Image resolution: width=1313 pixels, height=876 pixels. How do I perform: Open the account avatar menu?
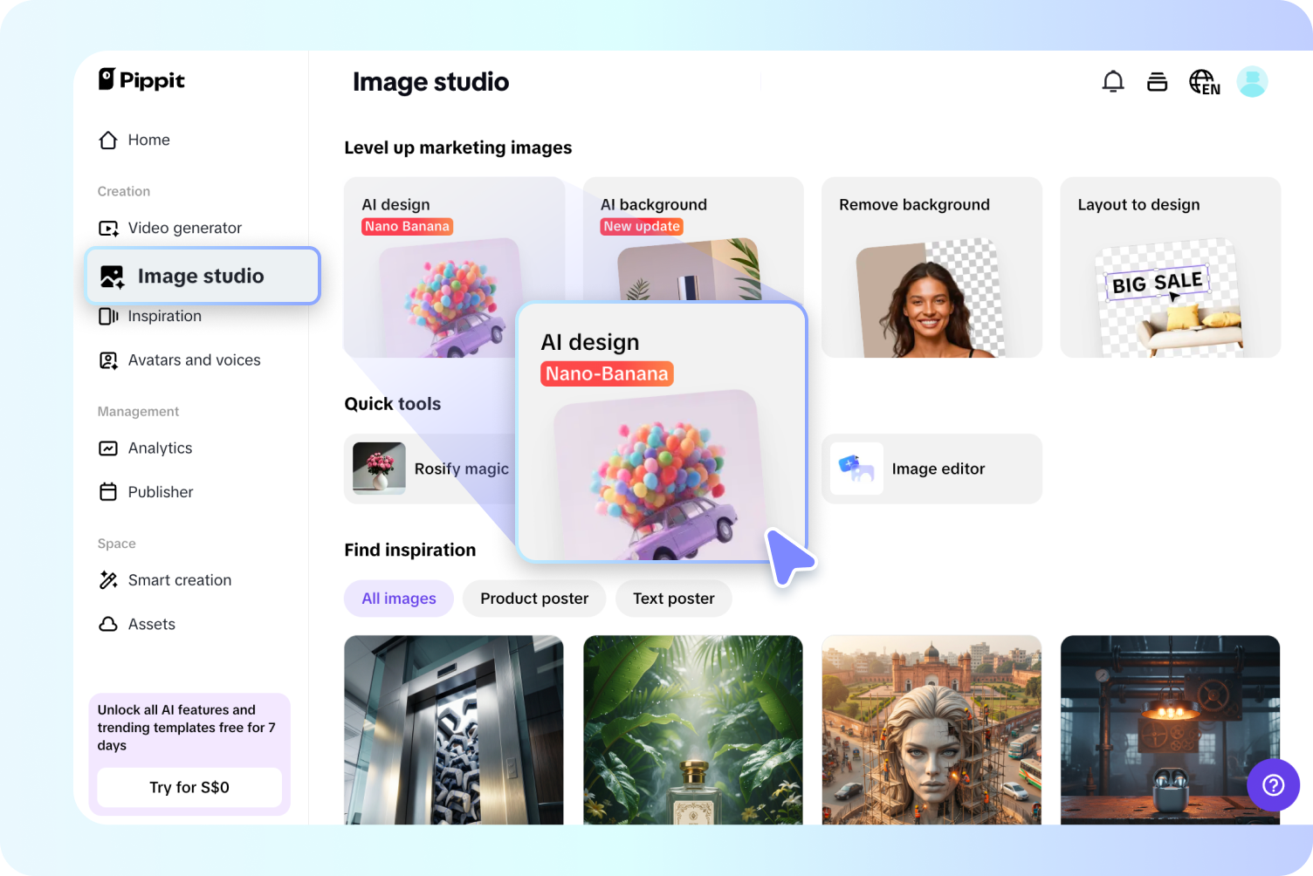tap(1252, 81)
